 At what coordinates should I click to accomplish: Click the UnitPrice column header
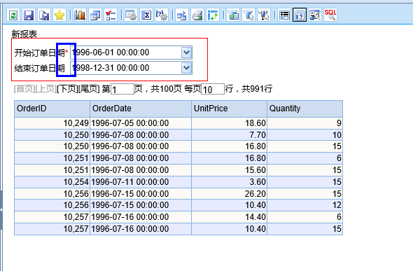click(x=229, y=109)
